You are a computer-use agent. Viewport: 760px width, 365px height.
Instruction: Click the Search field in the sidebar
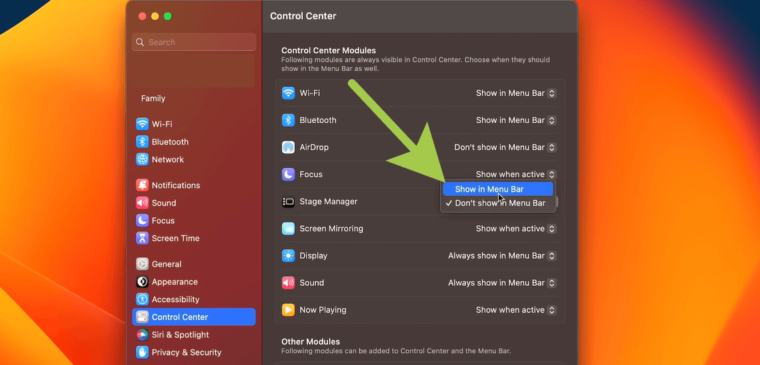194,42
